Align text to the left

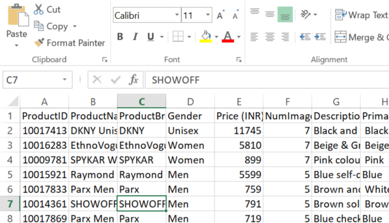point(254,37)
